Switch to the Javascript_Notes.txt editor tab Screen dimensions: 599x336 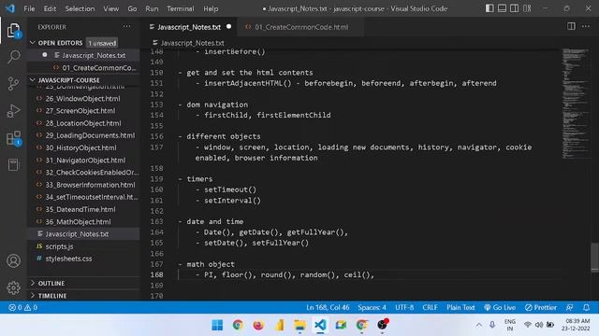coord(189,27)
